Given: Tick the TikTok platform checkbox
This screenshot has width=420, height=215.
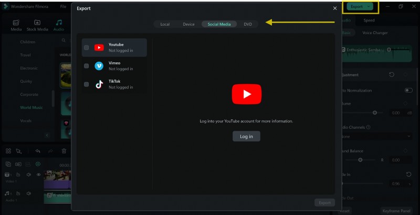Looking at the screenshot, I should pyautogui.click(x=87, y=84).
